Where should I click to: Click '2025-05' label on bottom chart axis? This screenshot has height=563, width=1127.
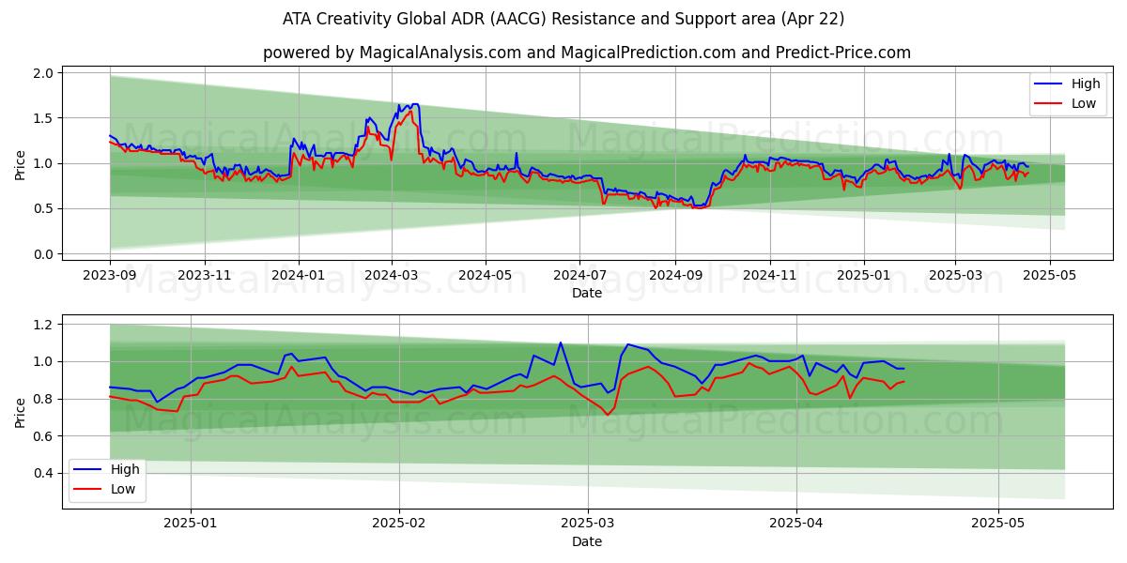pos(998,524)
